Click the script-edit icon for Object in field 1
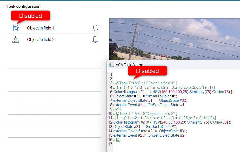 pos(16,28)
